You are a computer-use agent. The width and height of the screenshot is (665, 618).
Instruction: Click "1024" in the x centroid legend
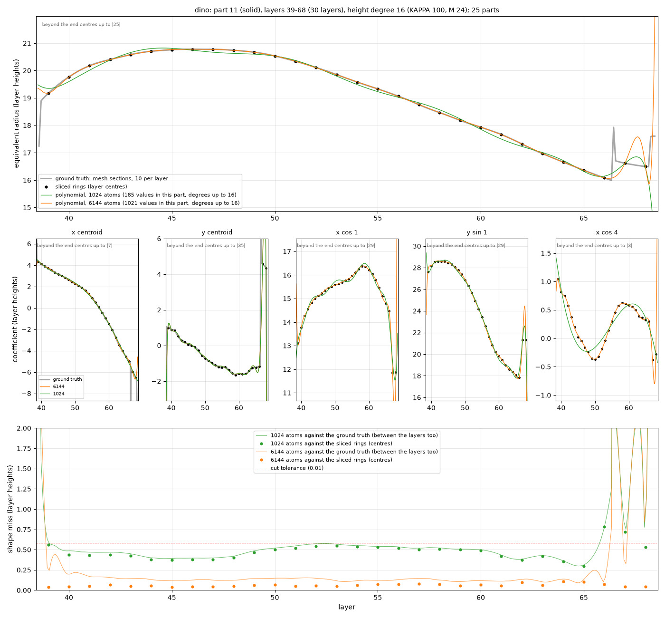[x=59, y=394]
